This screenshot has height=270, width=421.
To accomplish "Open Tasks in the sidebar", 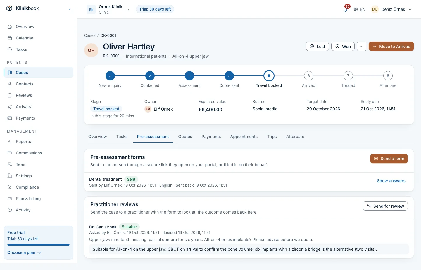I will click(x=38, y=49).
